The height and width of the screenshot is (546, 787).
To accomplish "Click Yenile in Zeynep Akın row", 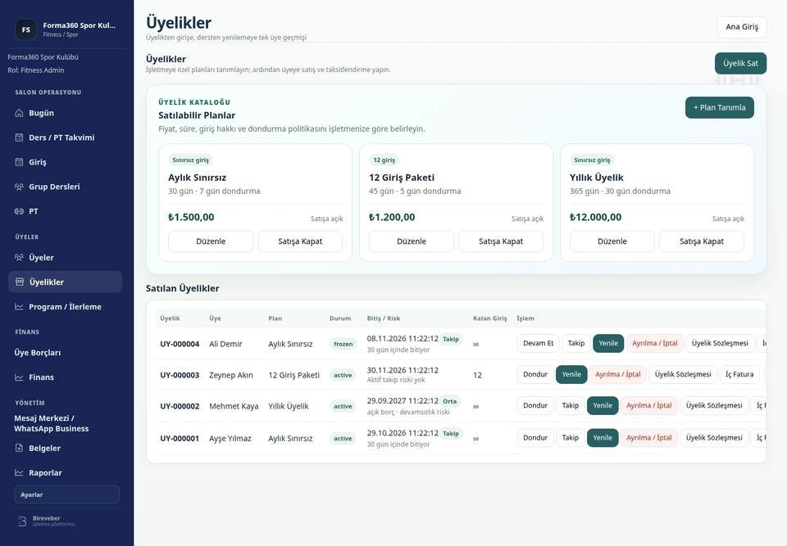I will pyautogui.click(x=571, y=375).
